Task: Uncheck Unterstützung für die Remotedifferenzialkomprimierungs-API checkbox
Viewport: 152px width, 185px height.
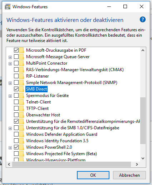Action: tap(16, 121)
